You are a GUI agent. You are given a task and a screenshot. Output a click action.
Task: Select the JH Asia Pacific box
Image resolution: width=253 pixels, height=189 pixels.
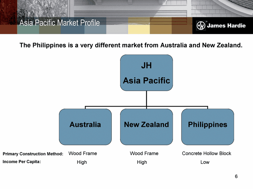coord(146,73)
